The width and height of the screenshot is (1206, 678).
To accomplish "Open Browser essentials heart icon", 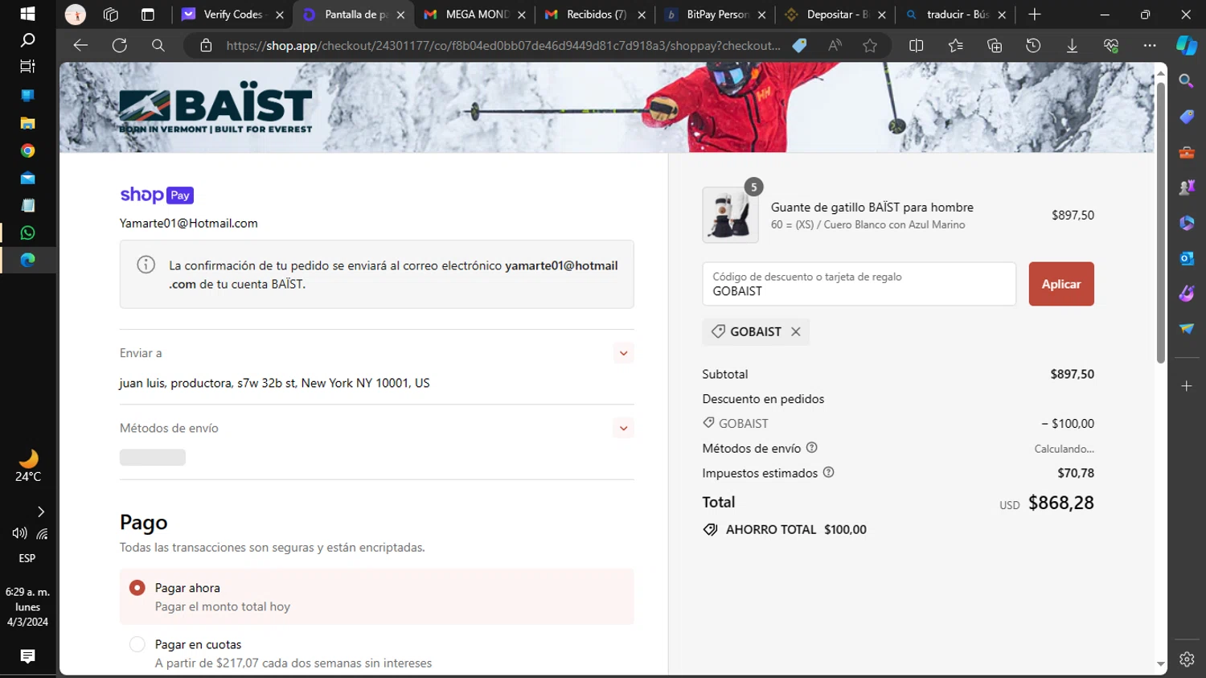I will [1111, 46].
